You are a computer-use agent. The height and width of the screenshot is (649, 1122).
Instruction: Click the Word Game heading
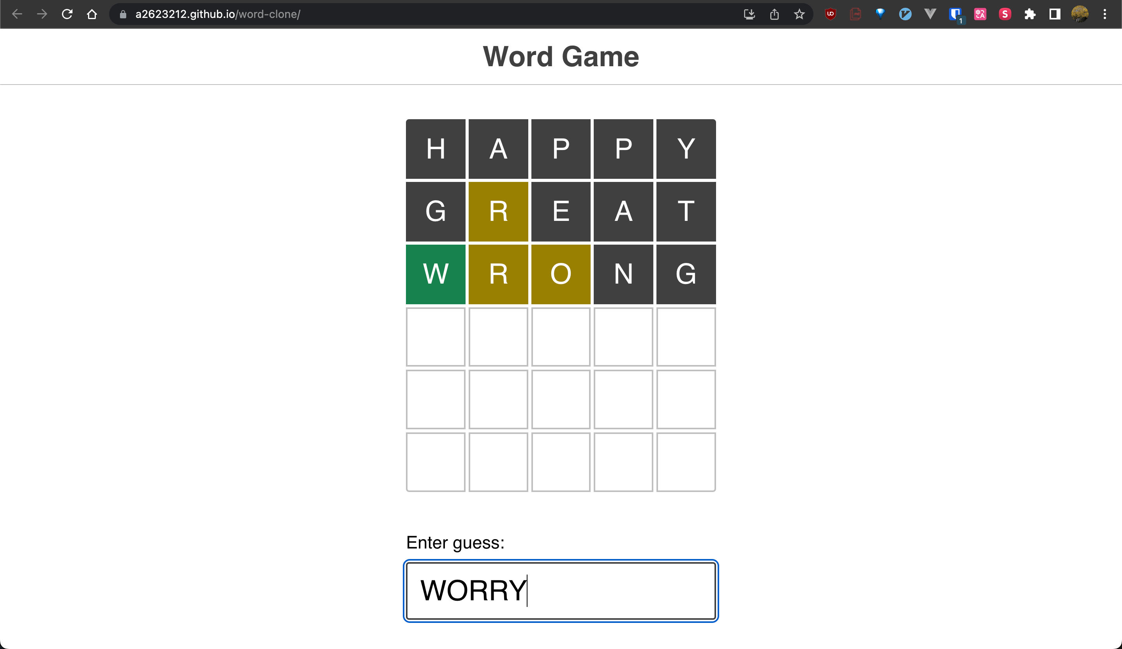(561, 56)
